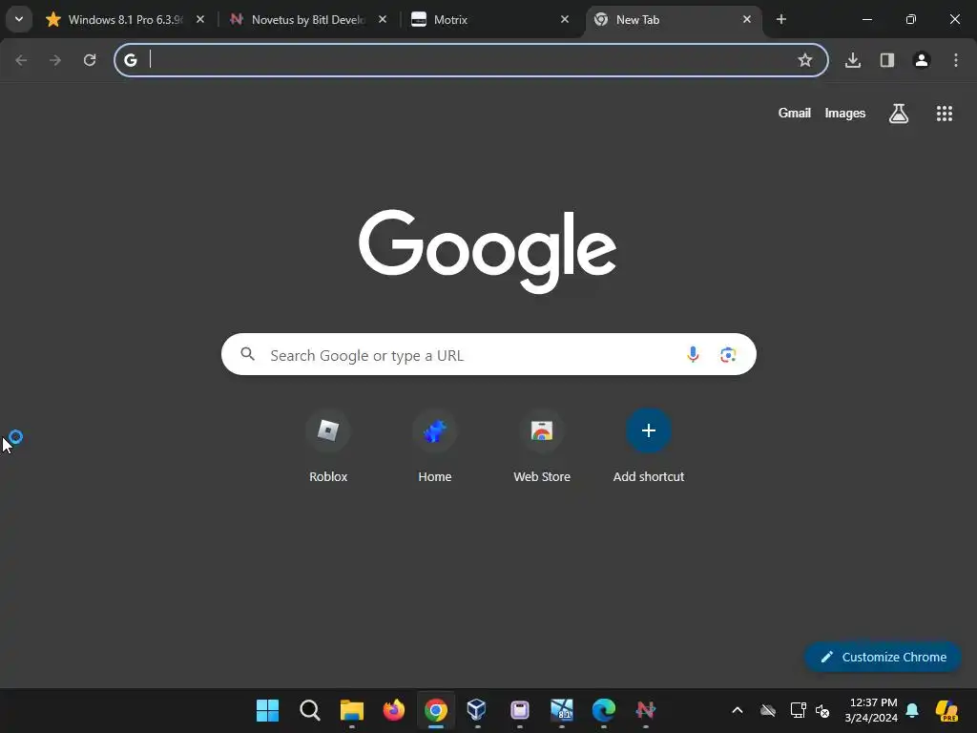Go back with the back arrow
Screen dimensions: 977x733
tap(21, 60)
